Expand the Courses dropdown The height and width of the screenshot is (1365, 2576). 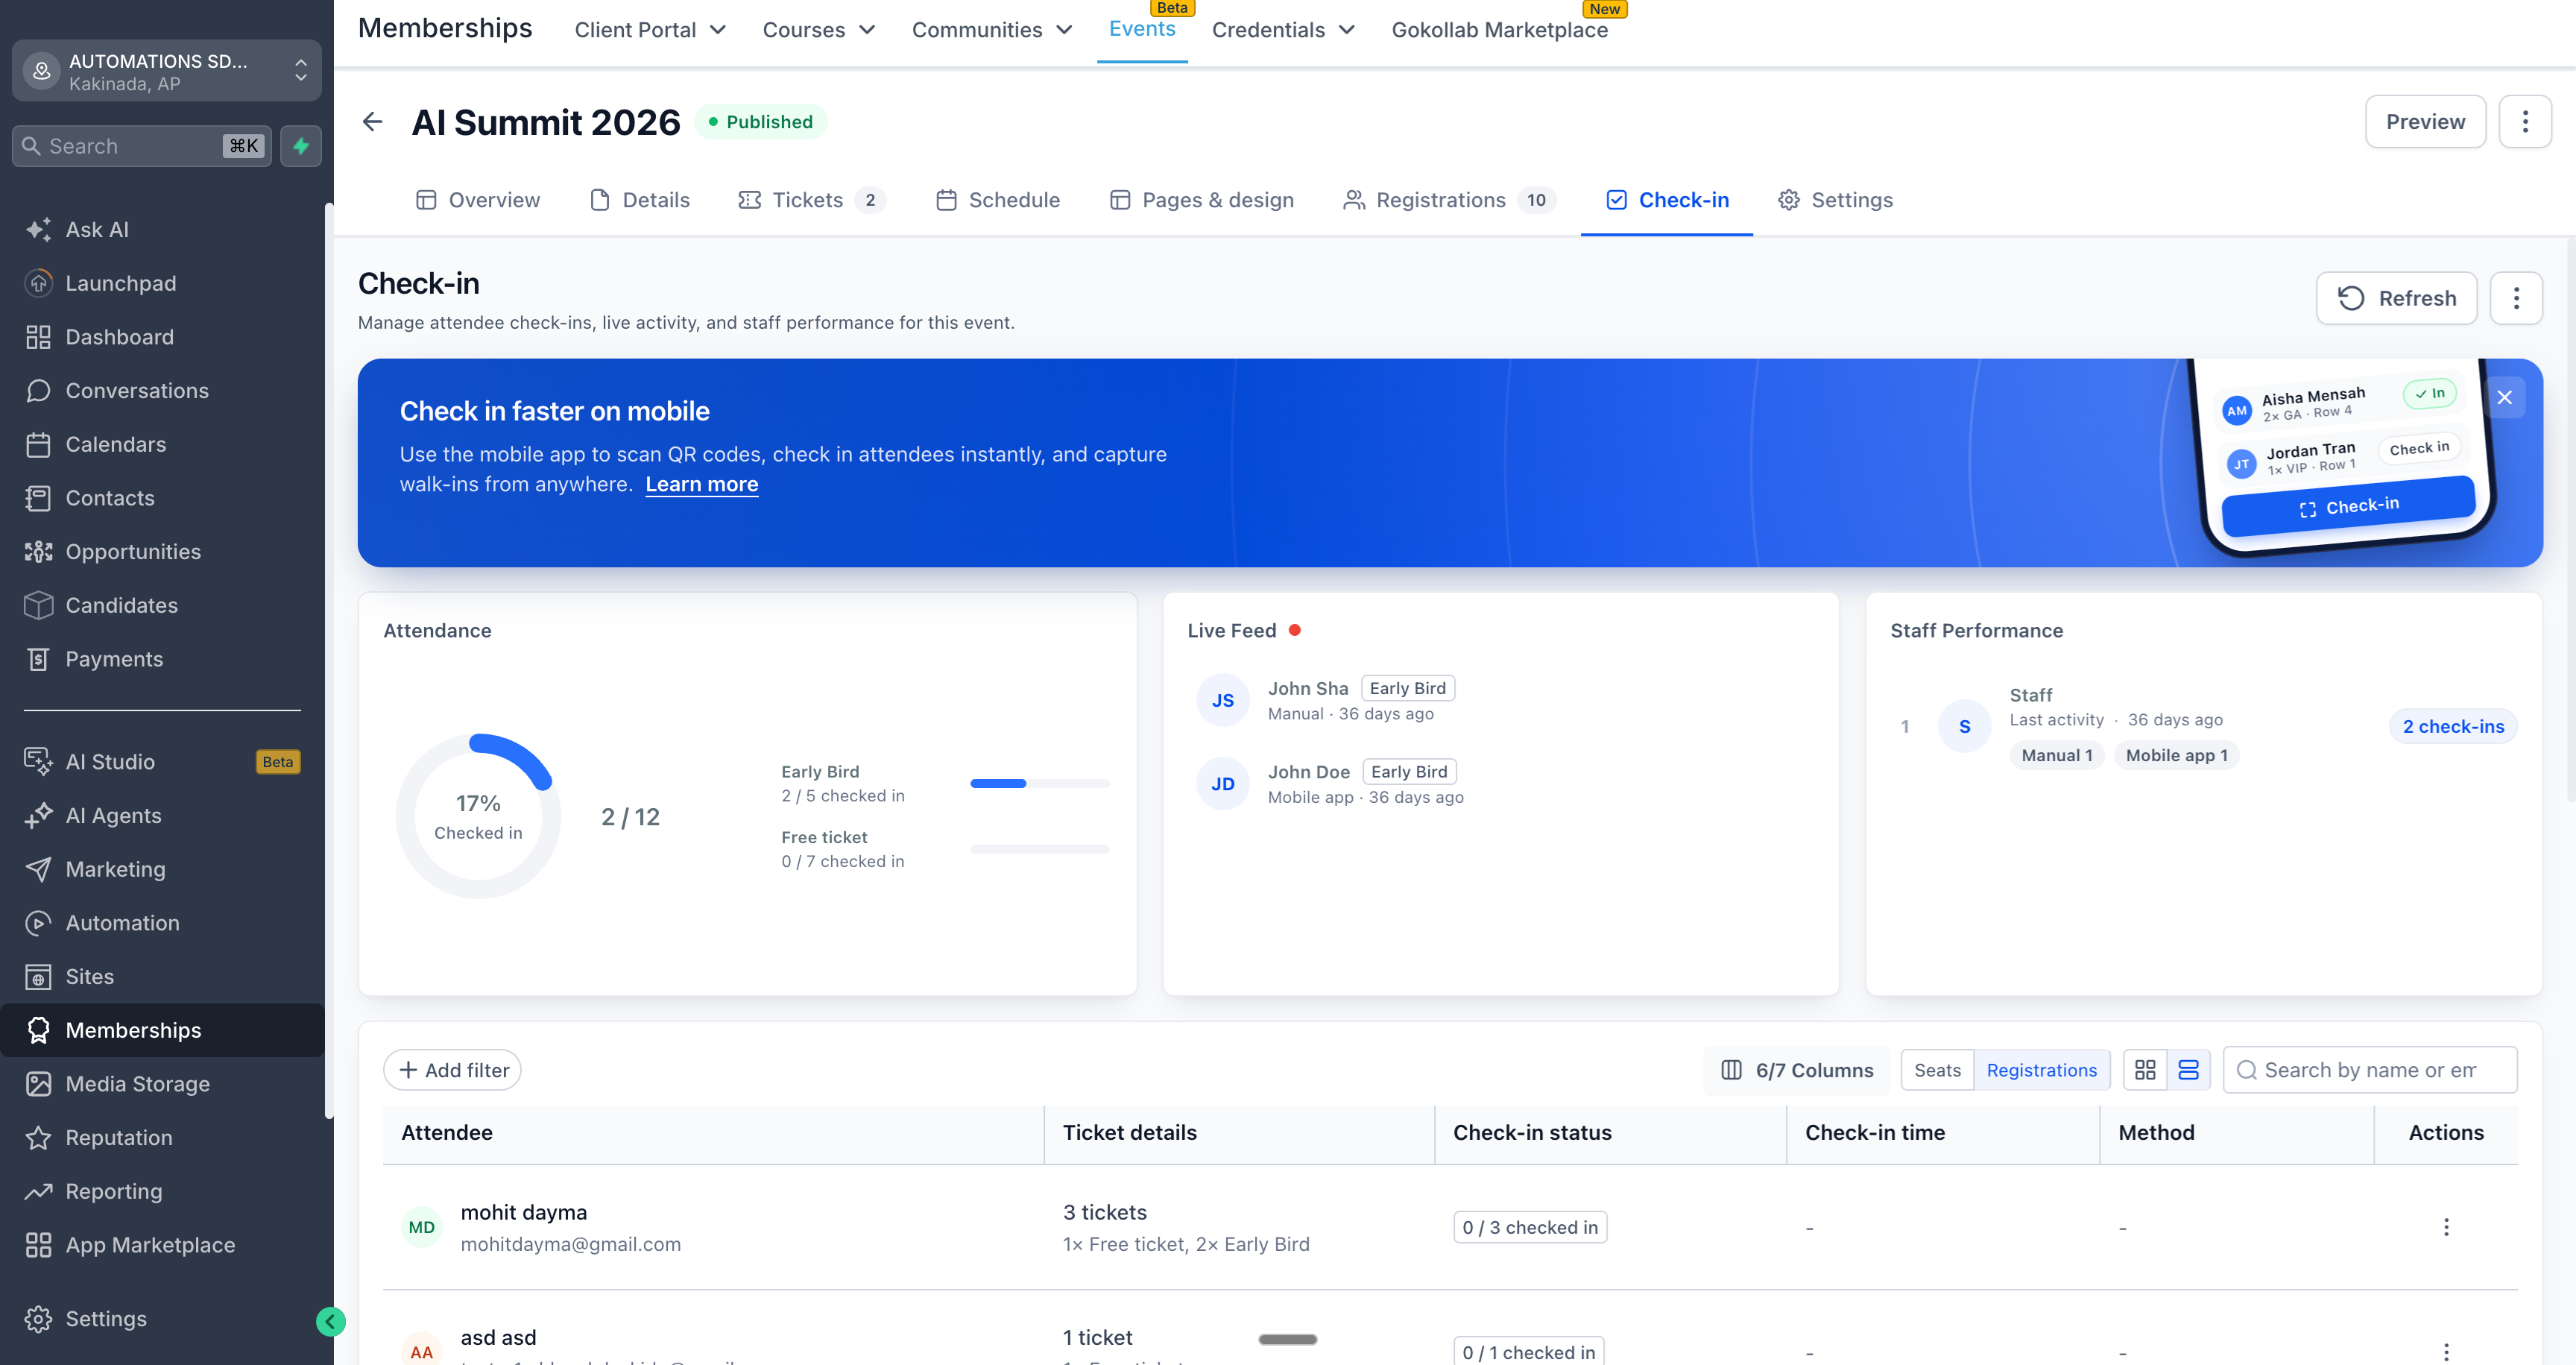[x=819, y=30]
